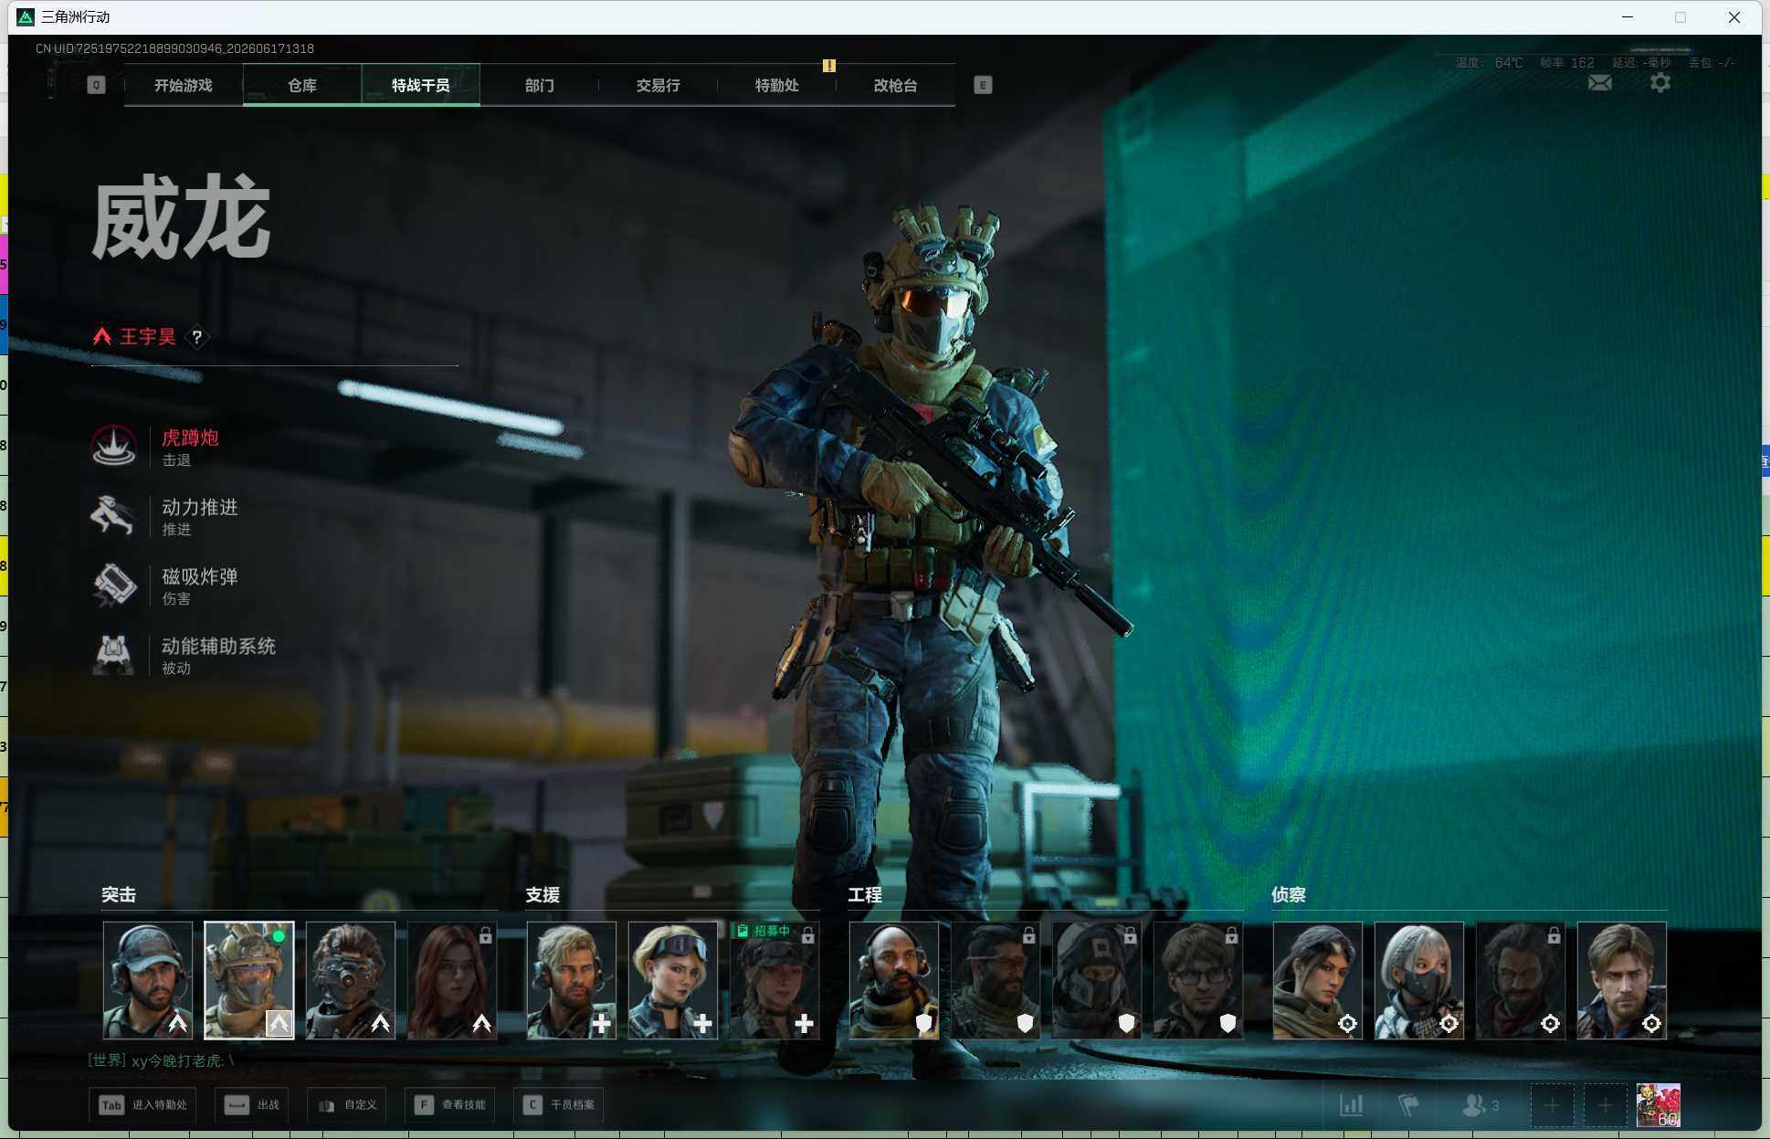Click the 动力推进 skill name

tap(200, 507)
